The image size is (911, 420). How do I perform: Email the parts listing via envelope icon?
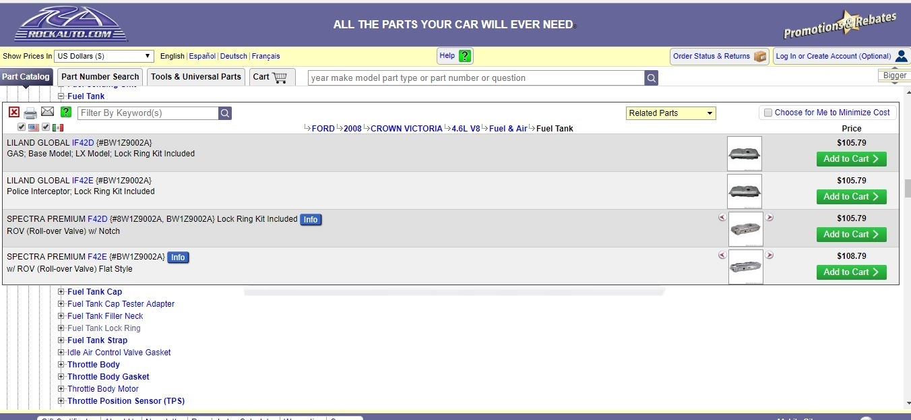point(47,112)
